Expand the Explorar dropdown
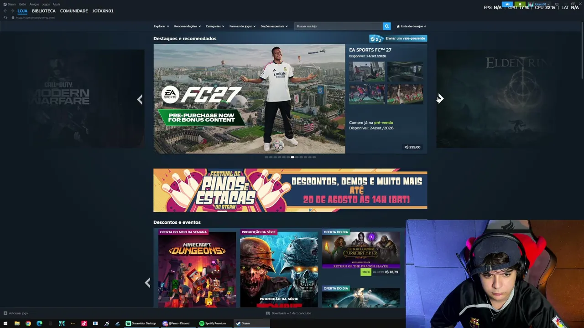584x328 pixels. [x=162, y=26]
